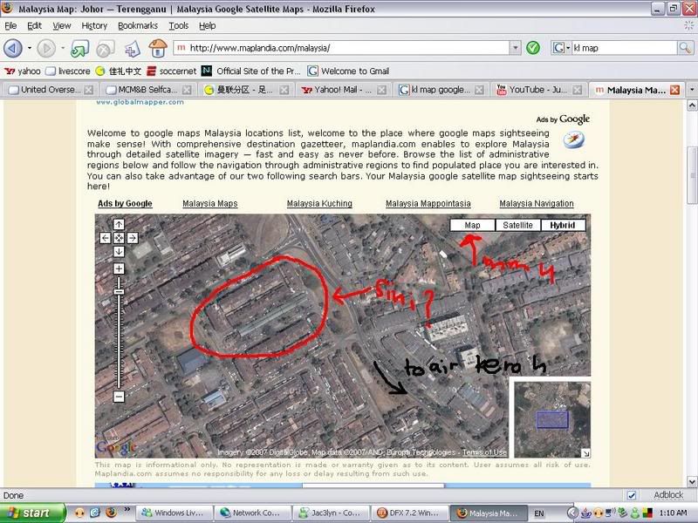The width and height of the screenshot is (698, 523).
Task: Open the Bookmarks menu
Action: [x=138, y=26]
